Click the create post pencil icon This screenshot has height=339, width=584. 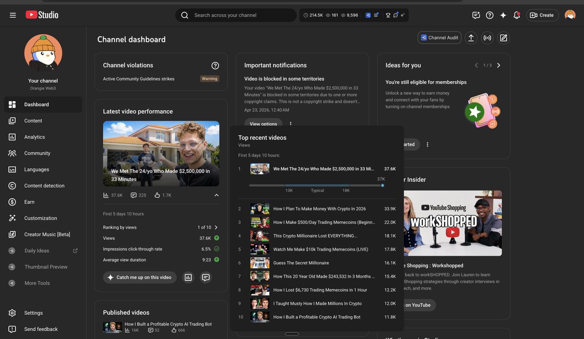point(503,38)
